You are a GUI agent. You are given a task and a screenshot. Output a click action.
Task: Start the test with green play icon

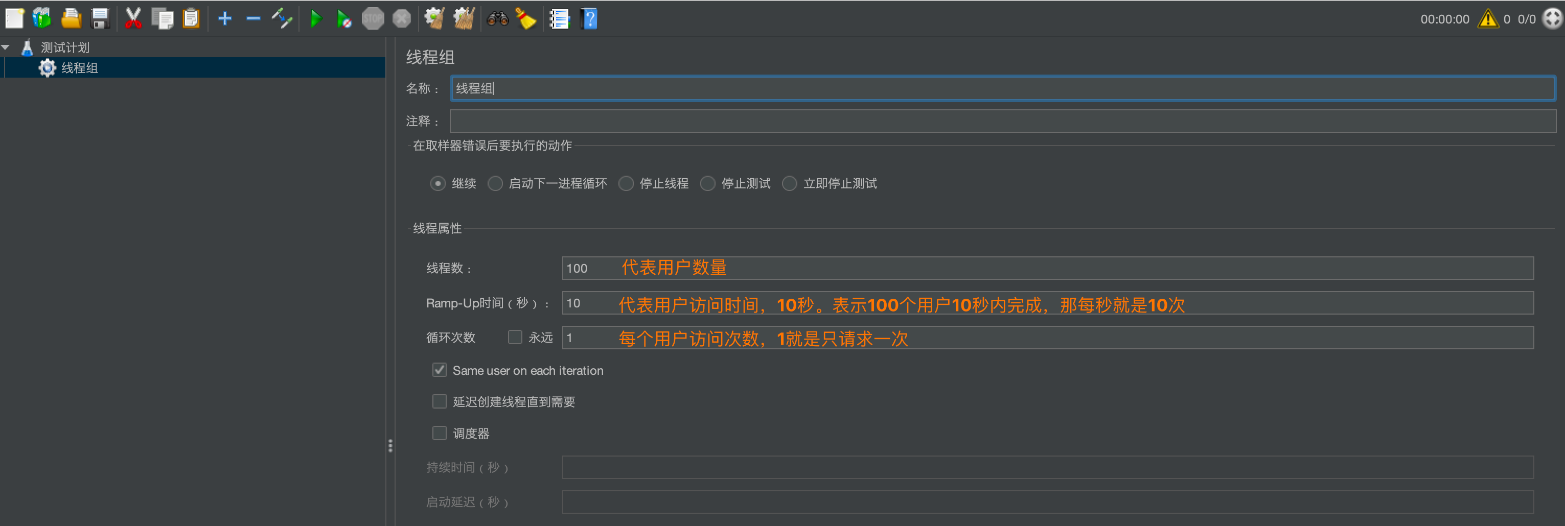pyautogui.click(x=315, y=19)
